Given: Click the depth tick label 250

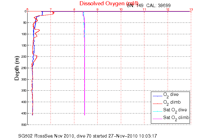Looking at the screenshot, I should coord(24,68).
